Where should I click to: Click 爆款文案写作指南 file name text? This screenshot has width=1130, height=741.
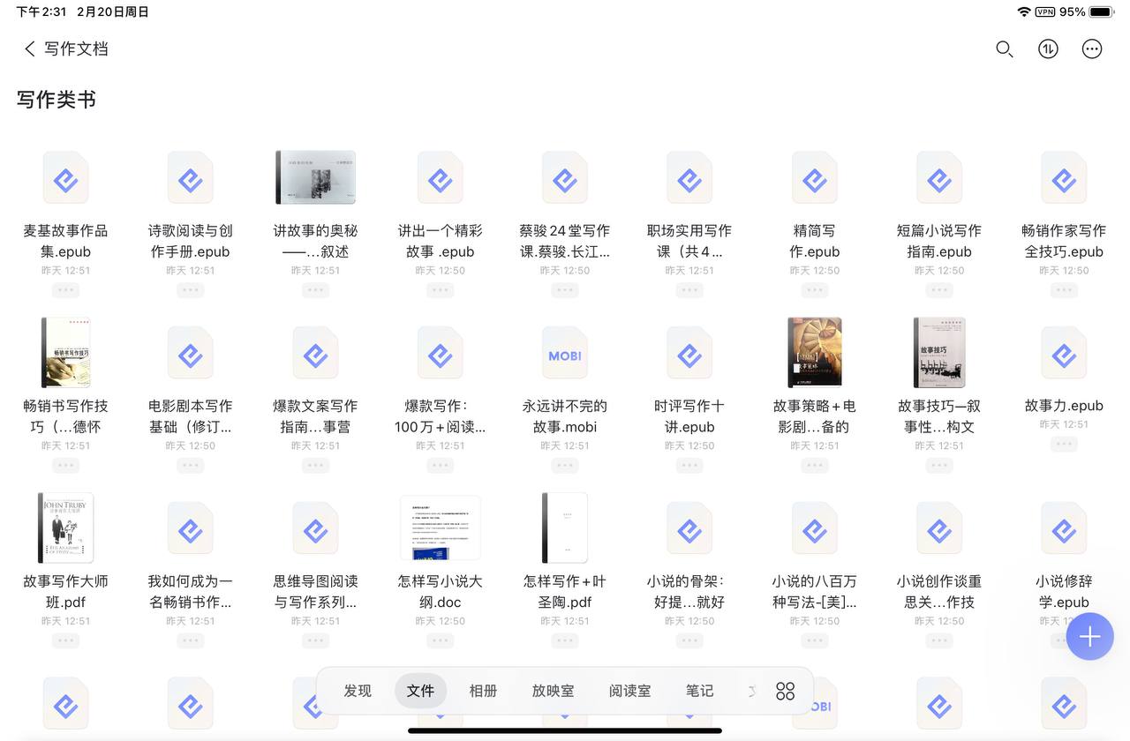pos(315,416)
